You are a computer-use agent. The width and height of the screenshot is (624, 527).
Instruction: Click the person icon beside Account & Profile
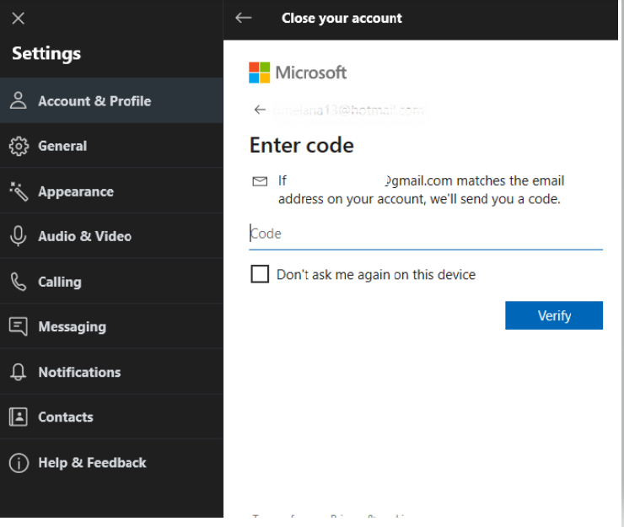click(x=19, y=100)
